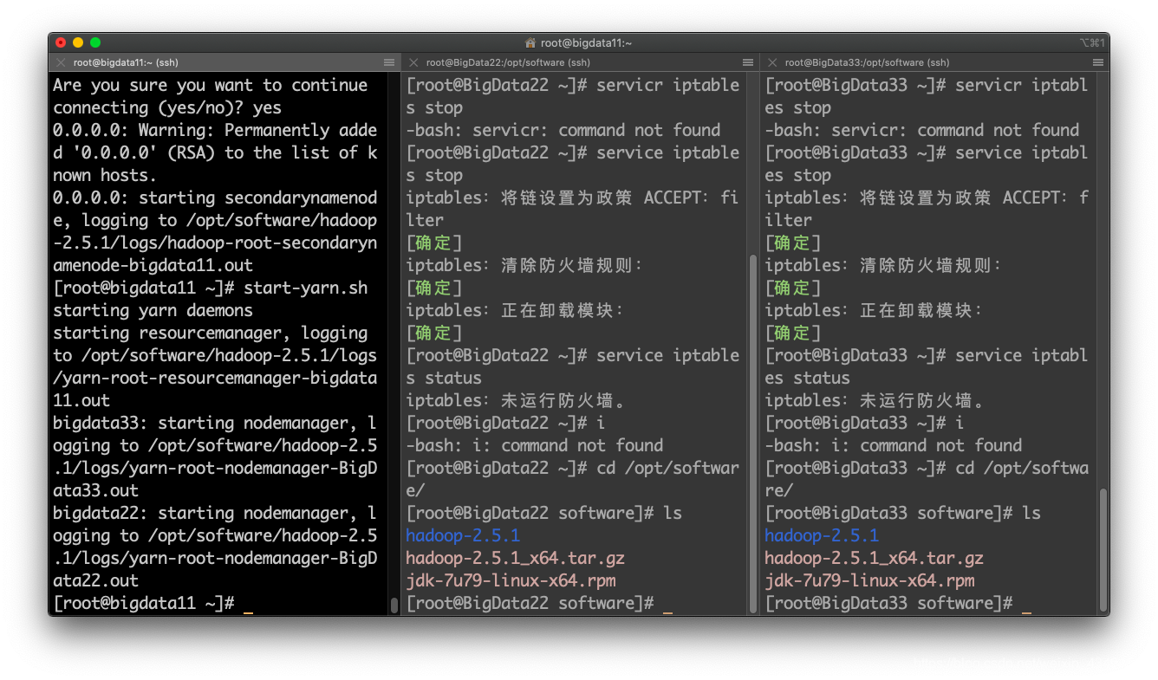Screen dimensions: 1158x680
Task: Click the red close window button
Action: click(61, 42)
